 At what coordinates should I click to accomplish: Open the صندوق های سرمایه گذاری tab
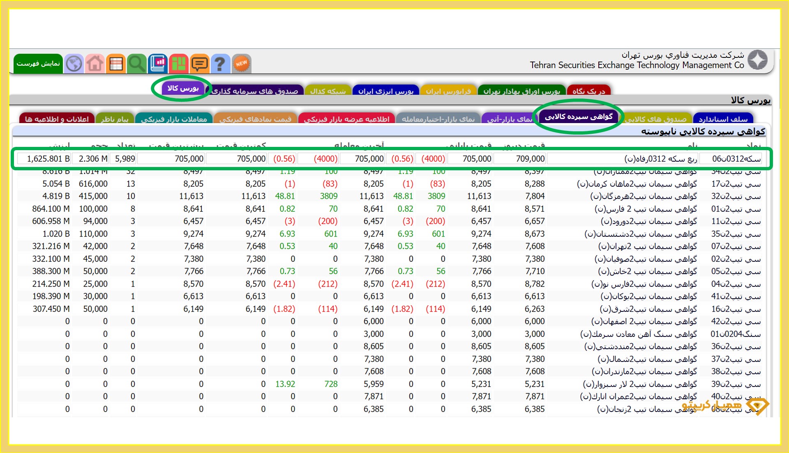[x=255, y=91]
